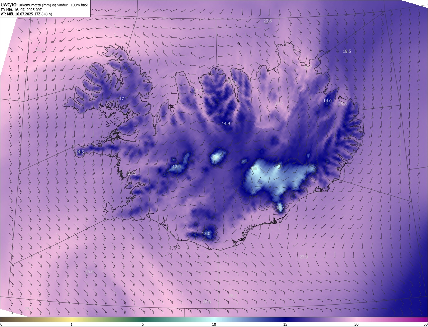The image size is (428, 327).
Task: Click the 19.5 value on the map
Action: point(347,51)
